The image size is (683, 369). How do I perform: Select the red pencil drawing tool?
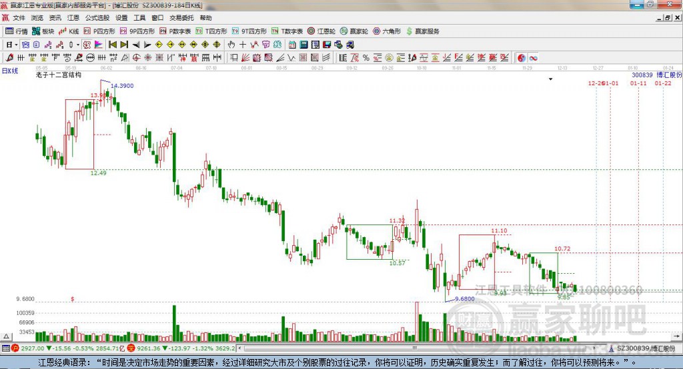pyautogui.click(x=9, y=57)
